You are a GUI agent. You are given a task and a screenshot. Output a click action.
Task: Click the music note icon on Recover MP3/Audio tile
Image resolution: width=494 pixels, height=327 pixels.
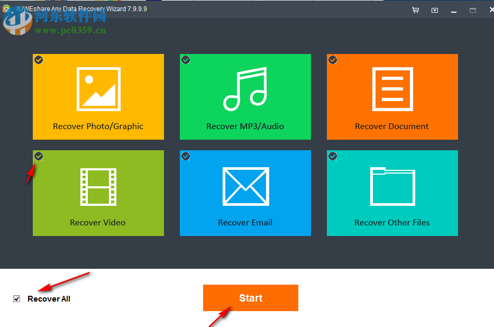pyautogui.click(x=245, y=90)
